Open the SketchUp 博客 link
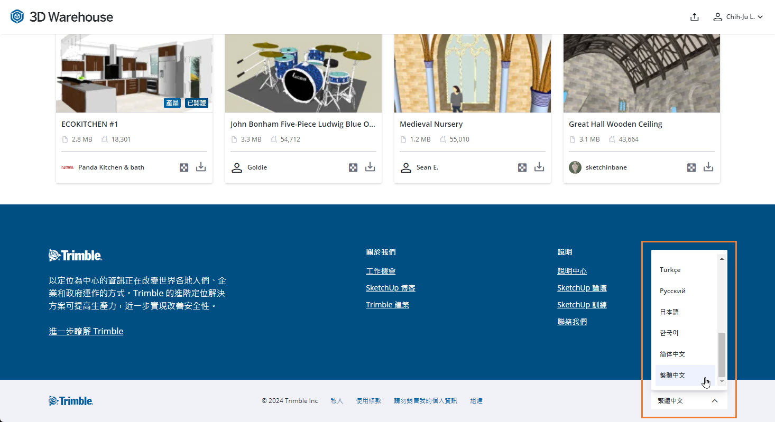Screen dimensions: 775x422 pyautogui.click(x=391, y=288)
